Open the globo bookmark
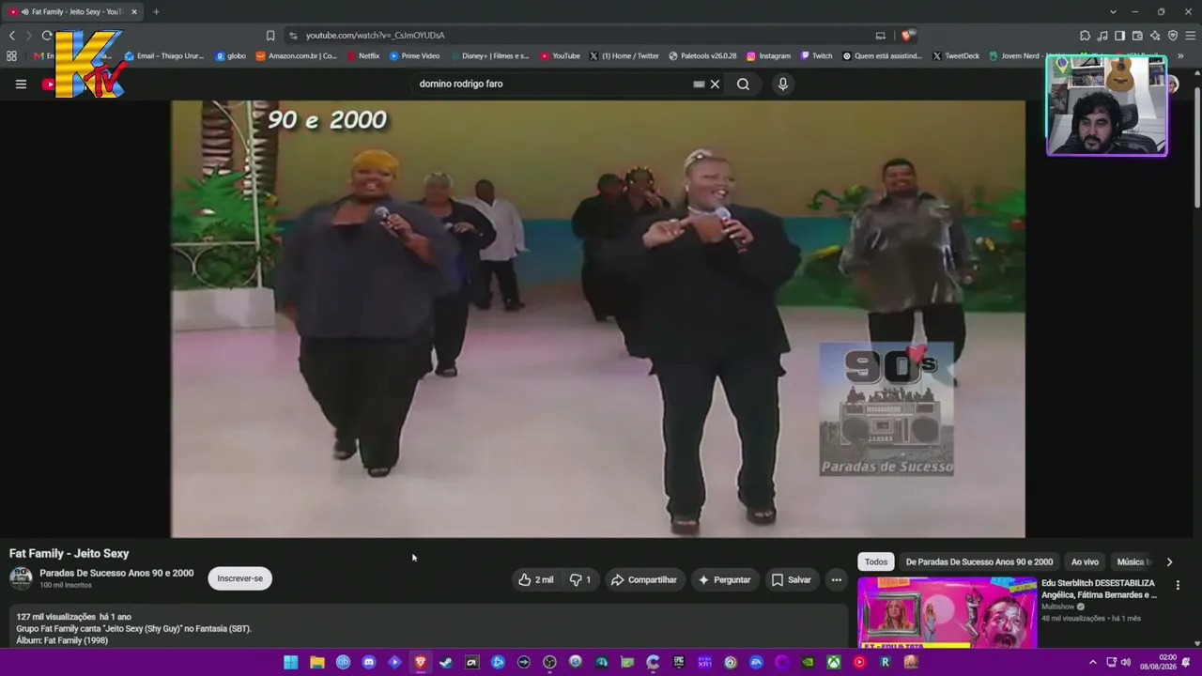This screenshot has height=676, width=1202. tap(231, 56)
